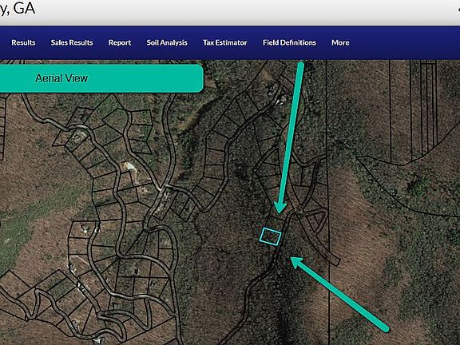Click the buildings cluster near the arrow's top
This screenshot has width=460, height=345.
click(x=277, y=93)
